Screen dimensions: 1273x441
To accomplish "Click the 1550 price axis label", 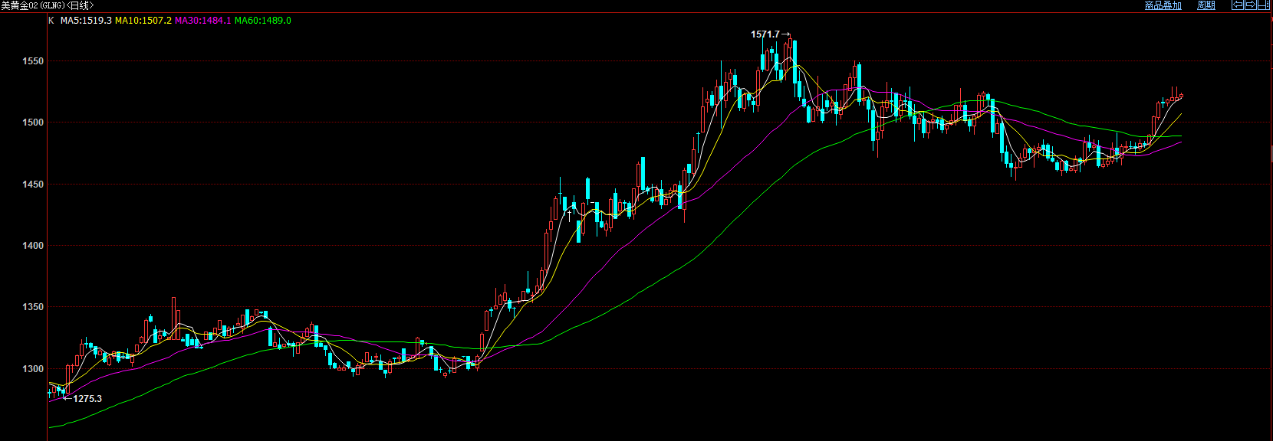I will pyautogui.click(x=33, y=61).
